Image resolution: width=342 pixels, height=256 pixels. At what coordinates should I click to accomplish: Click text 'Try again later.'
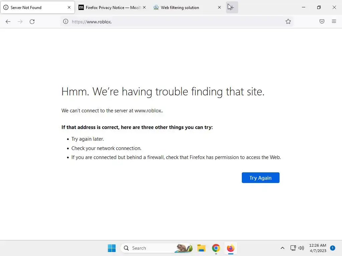coord(88,139)
